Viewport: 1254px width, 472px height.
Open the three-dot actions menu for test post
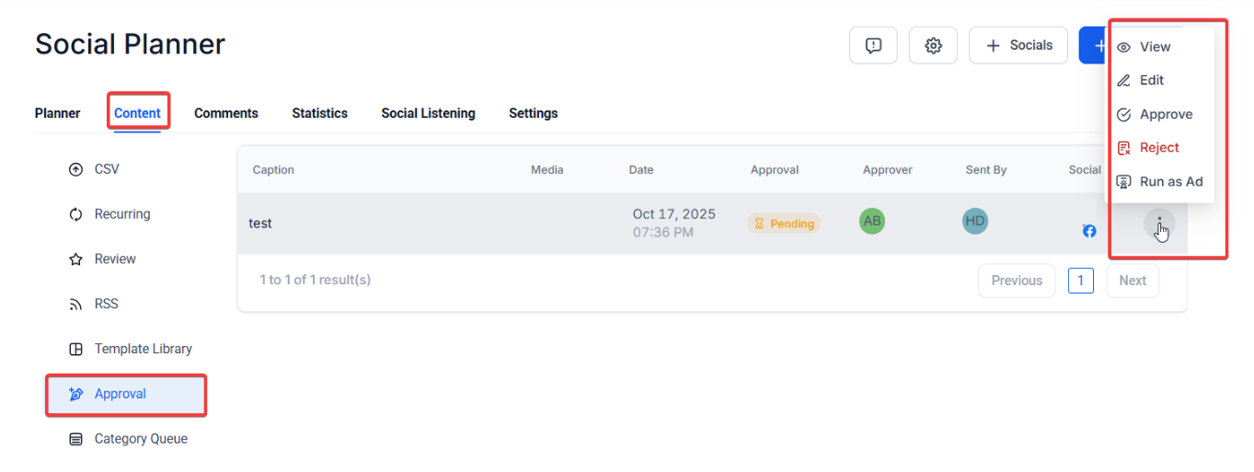[1159, 224]
